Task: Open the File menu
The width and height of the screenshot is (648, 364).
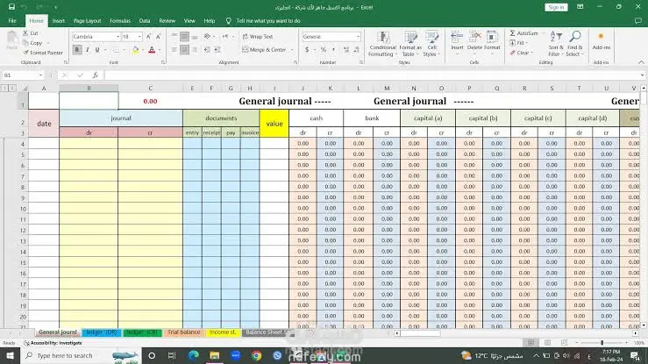Action: tap(12, 21)
